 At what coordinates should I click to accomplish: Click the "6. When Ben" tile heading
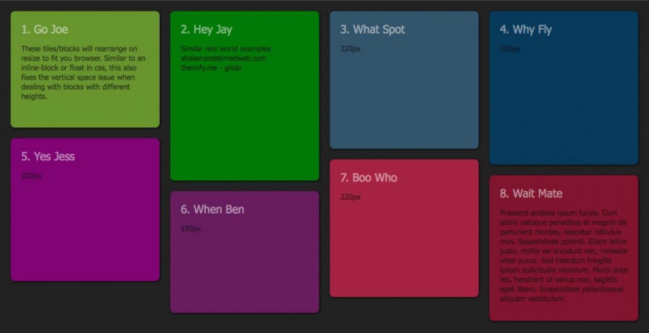(212, 209)
